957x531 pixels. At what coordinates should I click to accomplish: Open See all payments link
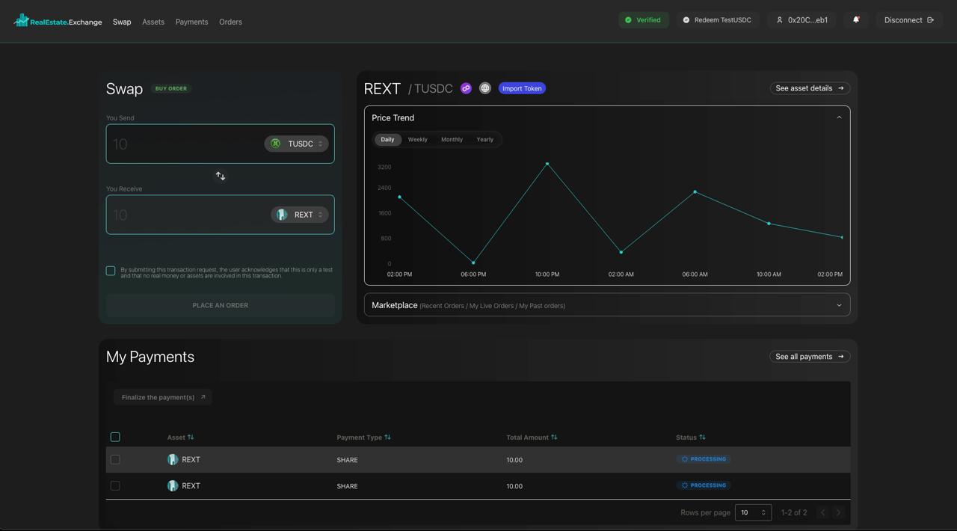tap(810, 357)
